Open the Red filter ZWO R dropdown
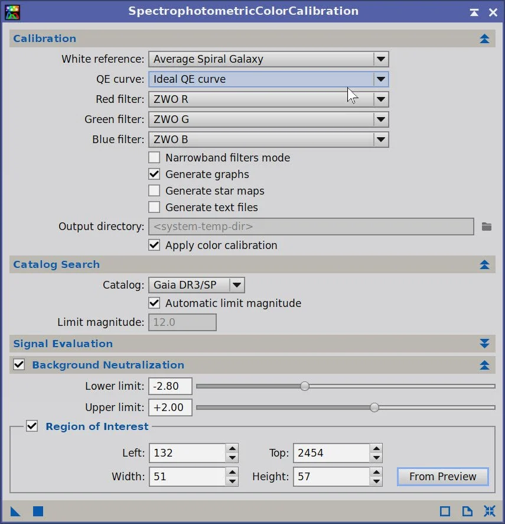505x524 pixels. [269, 99]
